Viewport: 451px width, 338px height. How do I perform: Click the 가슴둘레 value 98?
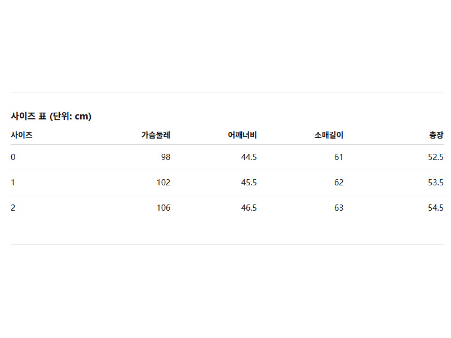(x=165, y=157)
